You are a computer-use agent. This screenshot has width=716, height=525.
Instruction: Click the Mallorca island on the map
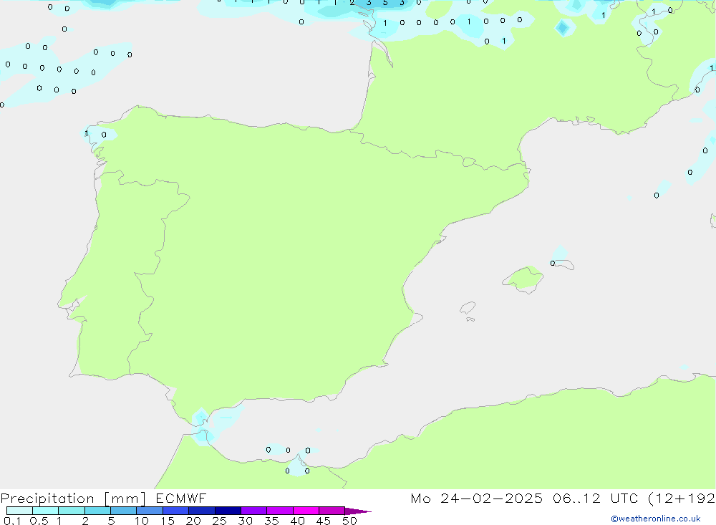[x=523, y=279]
